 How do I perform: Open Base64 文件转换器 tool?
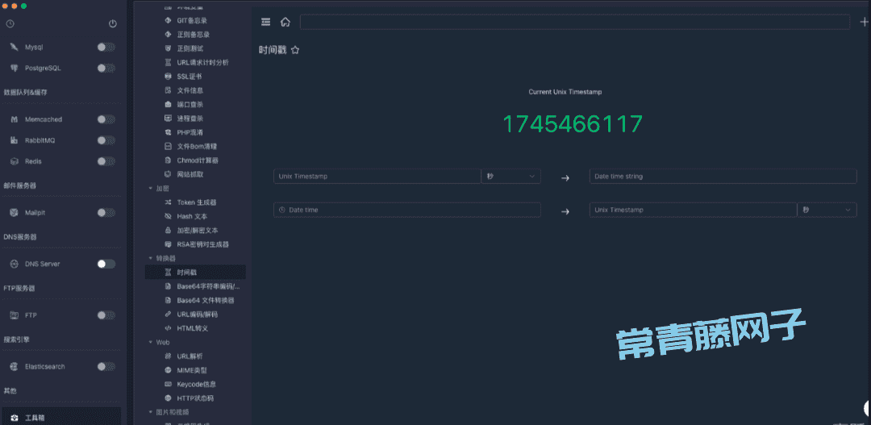click(x=195, y=300)
